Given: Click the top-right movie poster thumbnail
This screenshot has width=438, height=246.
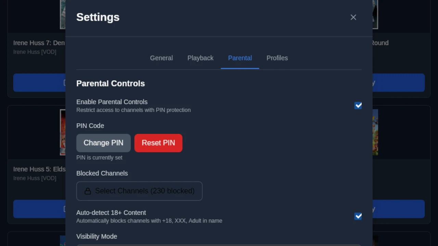Looking at the screenshot, I should (x=375, y=15).
